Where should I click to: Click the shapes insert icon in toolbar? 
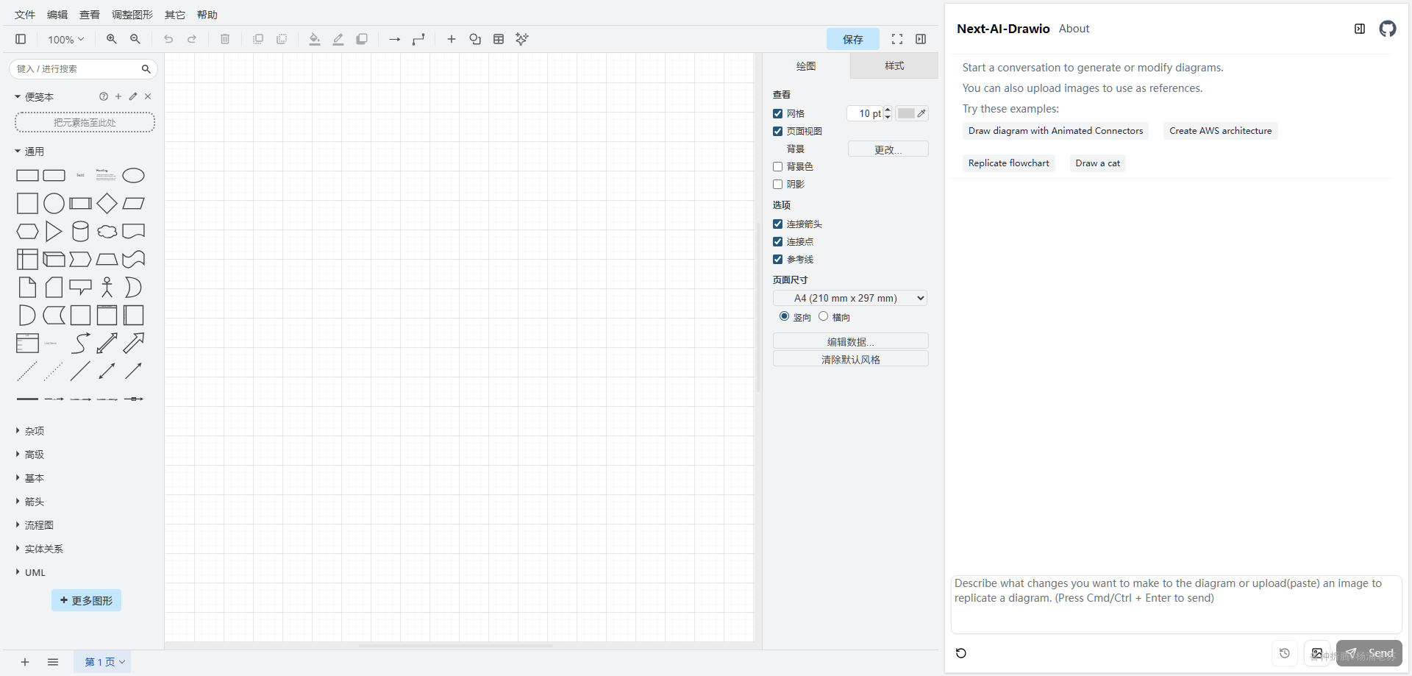475,39
